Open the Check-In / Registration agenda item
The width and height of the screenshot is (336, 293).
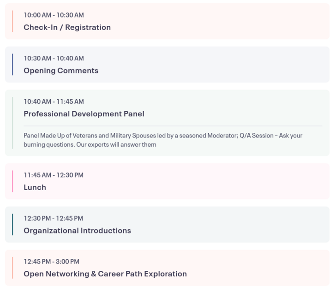tap(167, 21)
